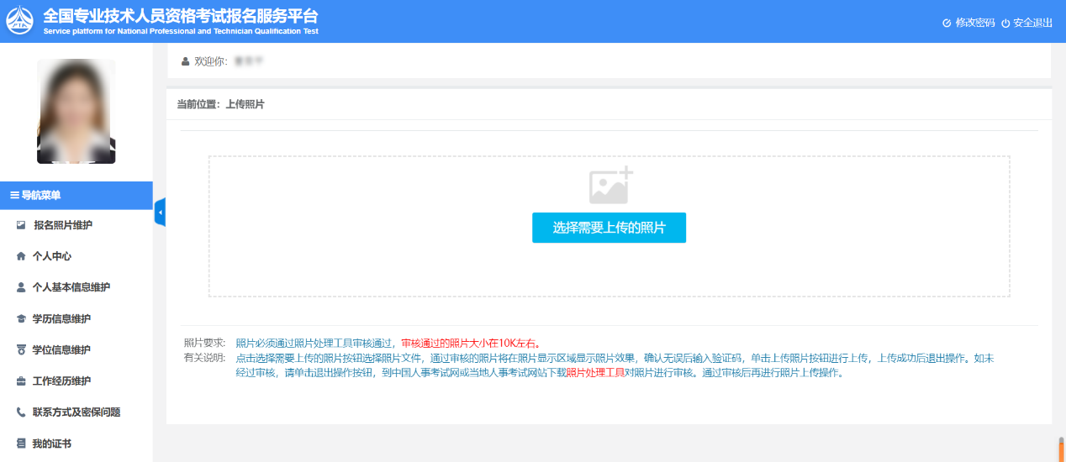Open the 学历信息维护 menu item
The image size is (1066, 462).
click(62, 319)
